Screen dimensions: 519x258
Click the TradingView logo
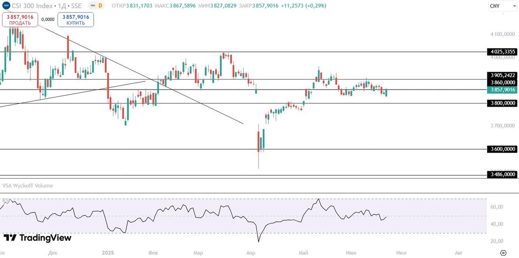click(x=37, y=238)
